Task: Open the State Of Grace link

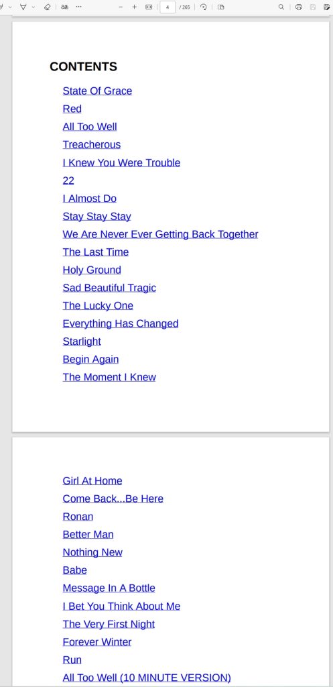Action: pos(97,91)
